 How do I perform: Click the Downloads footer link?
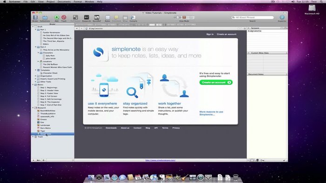pos(111,128)
